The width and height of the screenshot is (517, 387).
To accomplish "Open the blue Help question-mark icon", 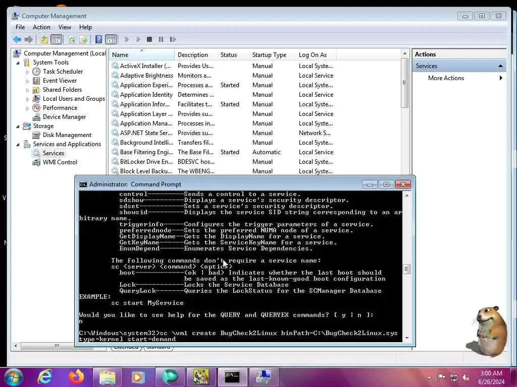I will [x=98, y=39].
